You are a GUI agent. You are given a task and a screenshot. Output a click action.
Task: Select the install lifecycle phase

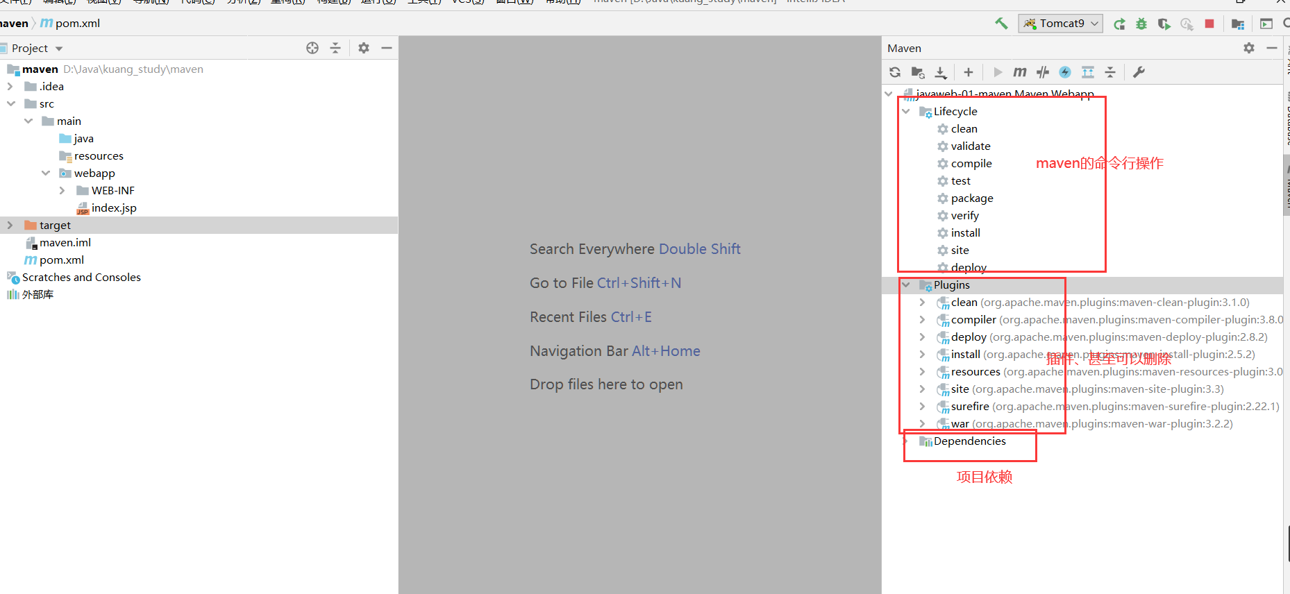(x=959, y=233)
